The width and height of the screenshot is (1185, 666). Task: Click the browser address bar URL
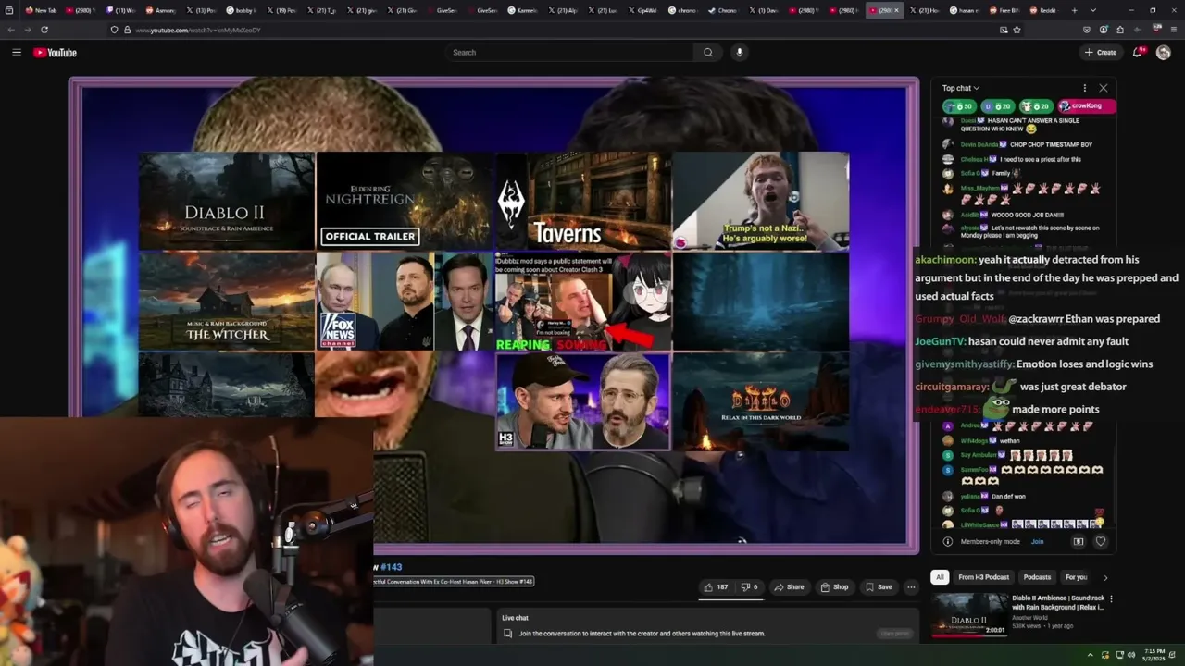coord(197,30)
